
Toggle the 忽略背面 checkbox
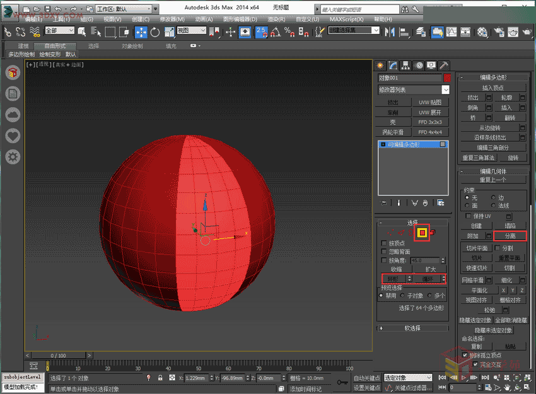click(x=385, y=252)
